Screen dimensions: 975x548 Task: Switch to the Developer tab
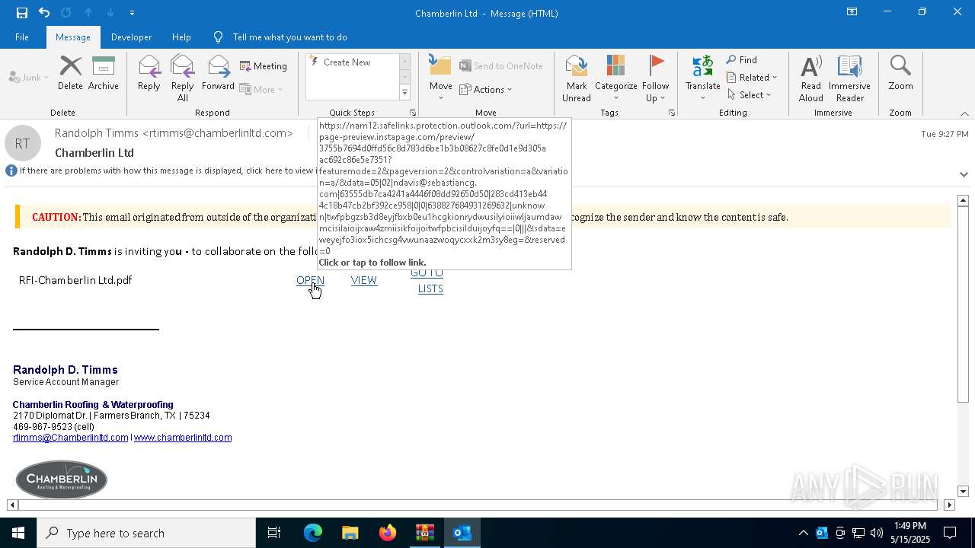[x=131, y=37]
